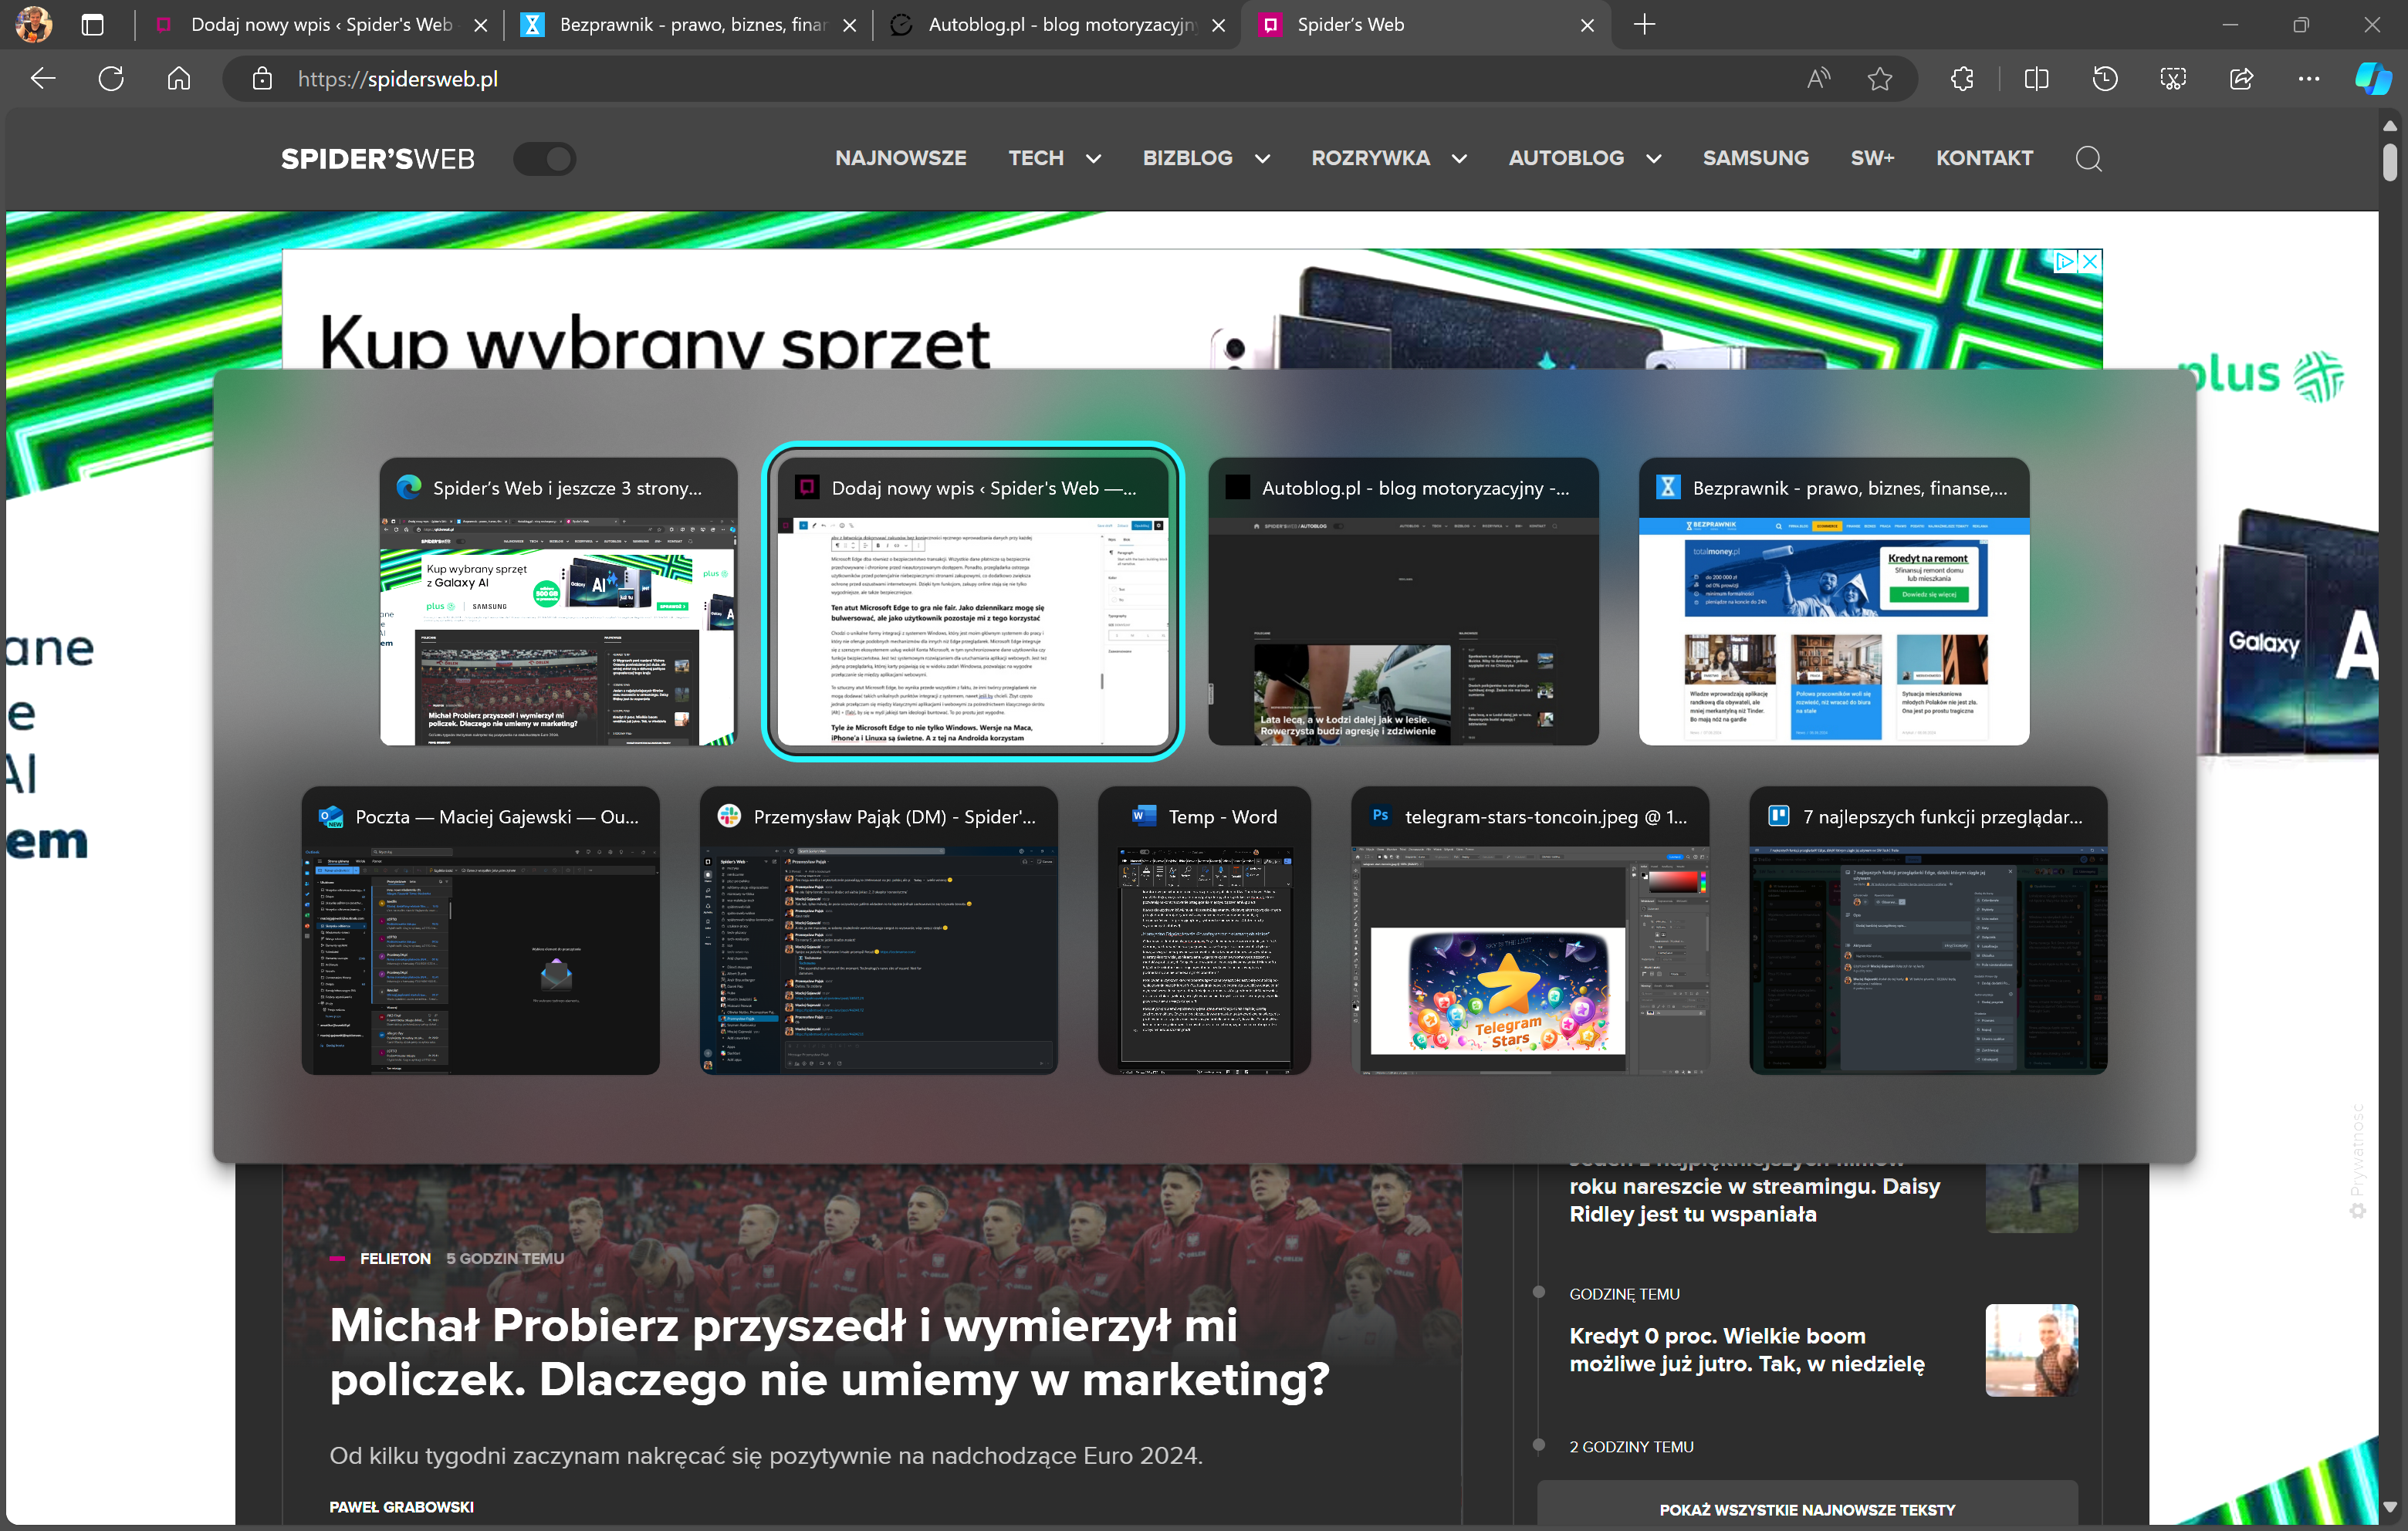2408x1531 pixels.
Task: Expand the TECH menu chevron
Action: click(1093, 158)
